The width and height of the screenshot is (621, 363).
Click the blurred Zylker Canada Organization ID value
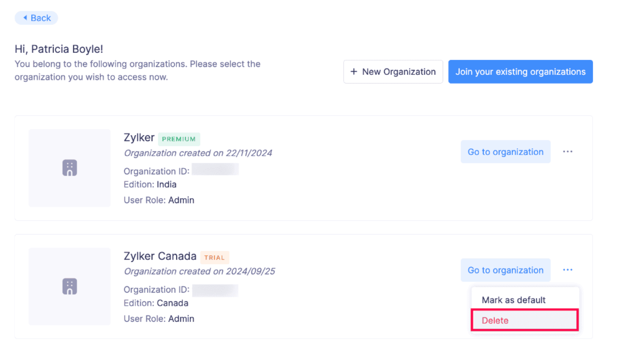[215, 291]
